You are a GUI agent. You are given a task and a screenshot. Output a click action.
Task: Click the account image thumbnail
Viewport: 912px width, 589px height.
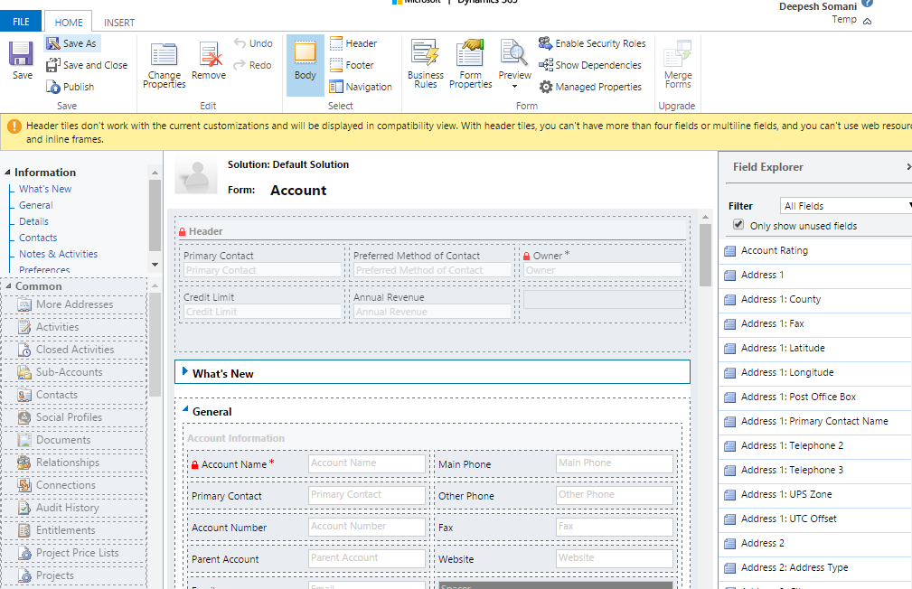click(196, 175)
